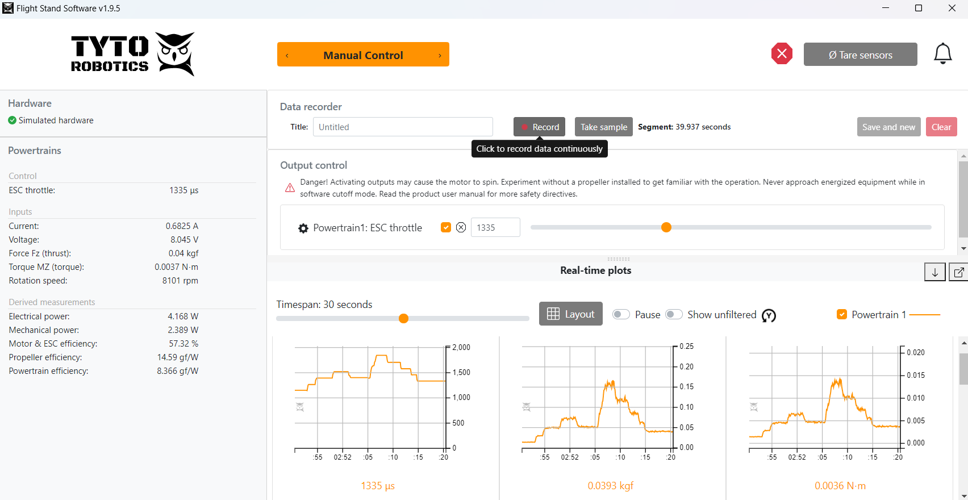Viewport: 968px width, 500px height.
Task: Click Output control scrollbar up arrow
Action: tap(963, 155)
